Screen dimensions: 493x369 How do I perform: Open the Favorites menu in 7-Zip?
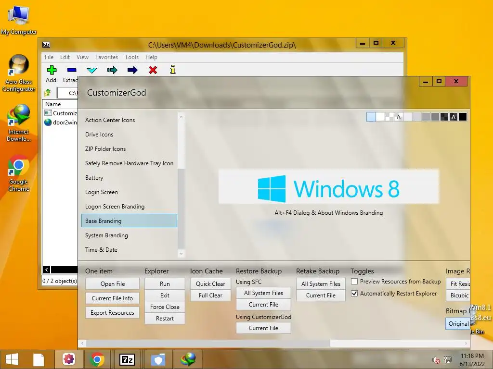106,57
